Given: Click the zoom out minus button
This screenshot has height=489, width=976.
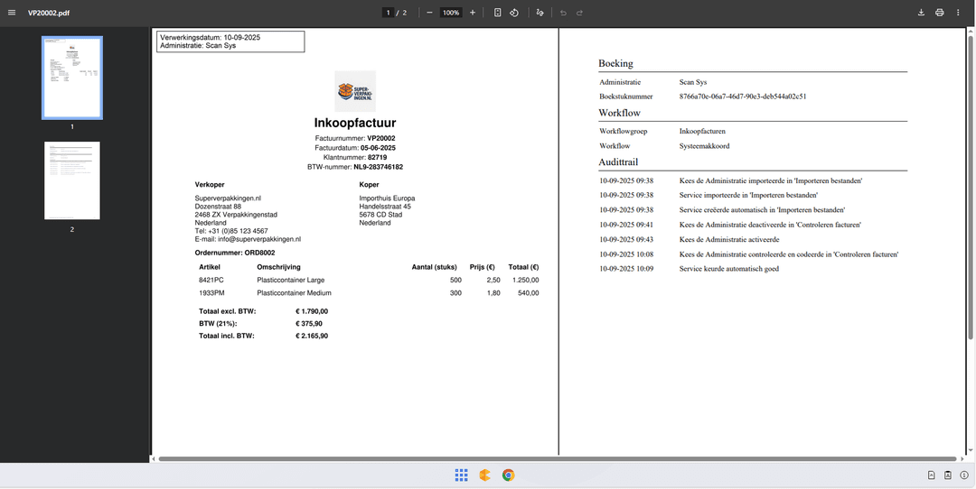Looking at the screenshot, I should tap(429, 13).
